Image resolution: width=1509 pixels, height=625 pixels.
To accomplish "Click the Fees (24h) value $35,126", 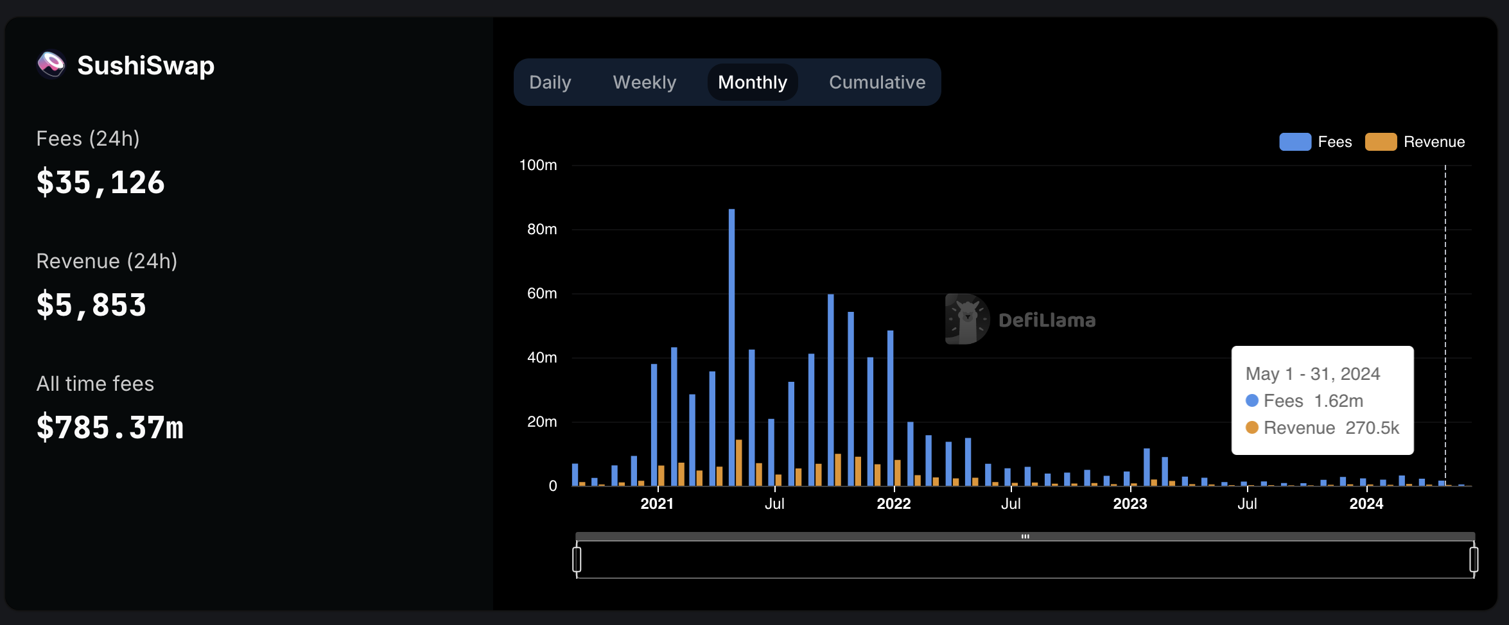I will 101,182.
